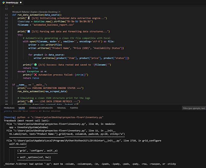Click 'return False' on line 32
This screenshot has width=206, height=168.
point(31,78)
